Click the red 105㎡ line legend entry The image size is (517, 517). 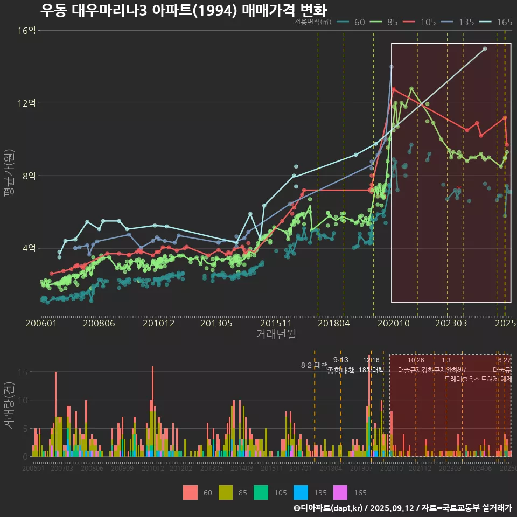(x=420, y=22)
